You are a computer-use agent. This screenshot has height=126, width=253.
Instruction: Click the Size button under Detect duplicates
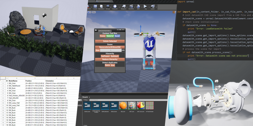[113, 65]
